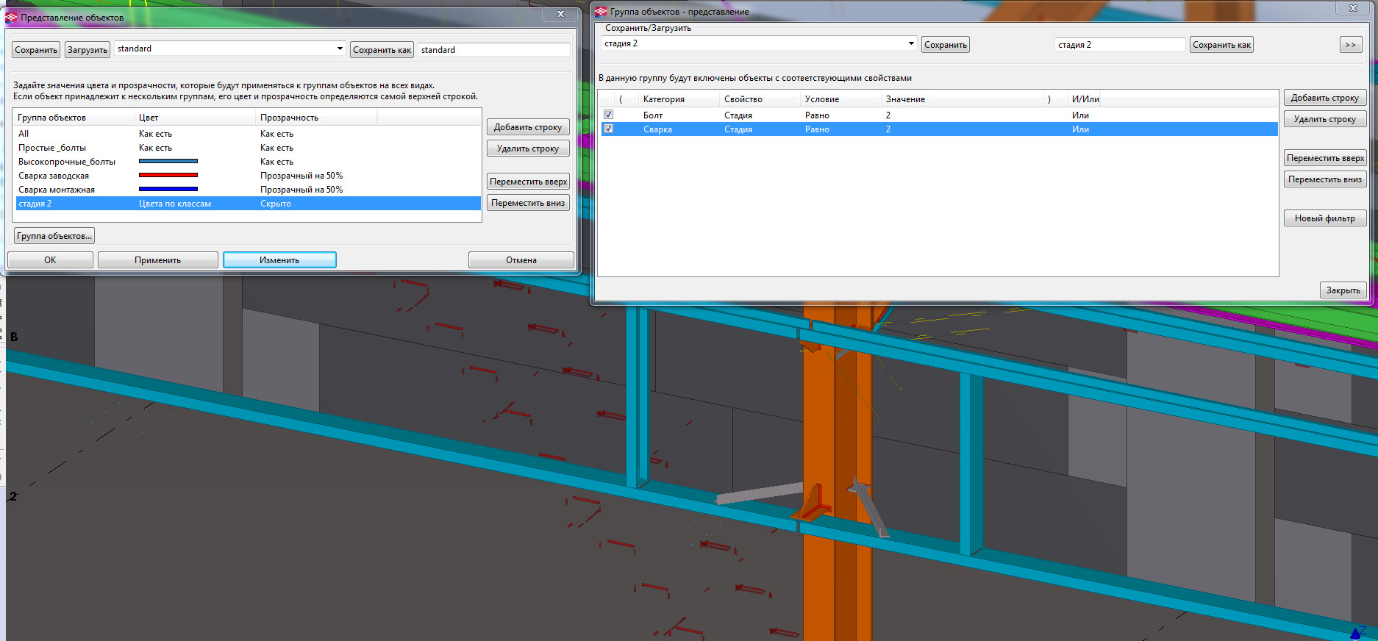1378x641 pixels.
Task: Select the 'Сварка заводская' red color swatch
Action: 168,176
